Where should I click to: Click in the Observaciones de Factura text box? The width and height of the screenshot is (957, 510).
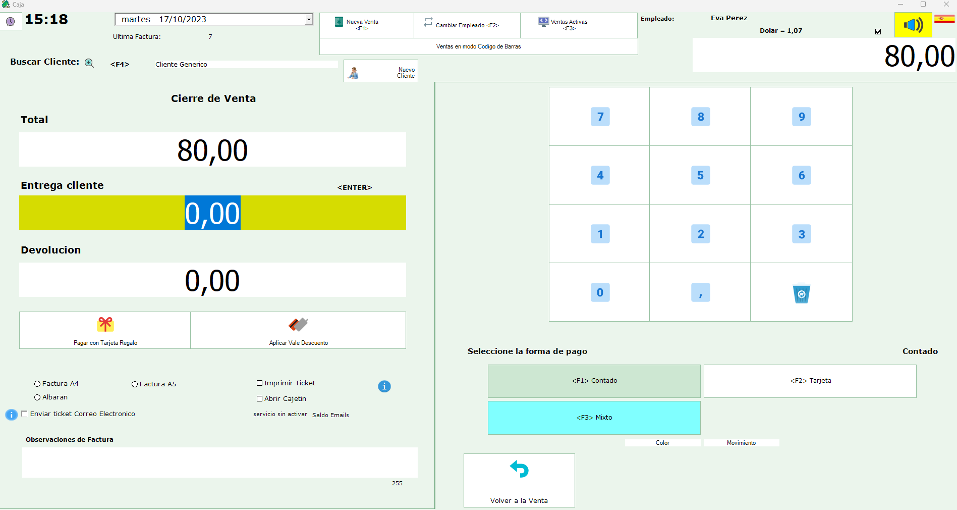pyautogui.click(x=219, y=462)
